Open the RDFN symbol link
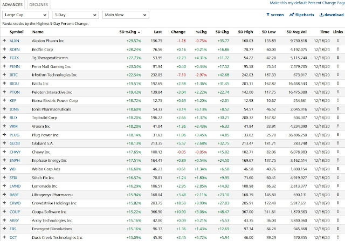Image resolution: width=345 pixels, height=241 pixels. click(15, 49)
